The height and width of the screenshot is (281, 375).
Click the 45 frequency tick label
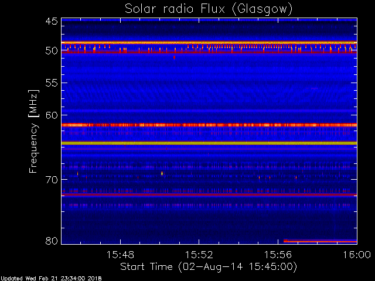click(52, 22)
